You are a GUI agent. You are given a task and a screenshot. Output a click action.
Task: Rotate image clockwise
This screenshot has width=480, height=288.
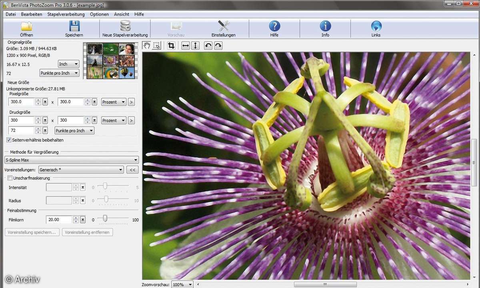tap(218, 46)
